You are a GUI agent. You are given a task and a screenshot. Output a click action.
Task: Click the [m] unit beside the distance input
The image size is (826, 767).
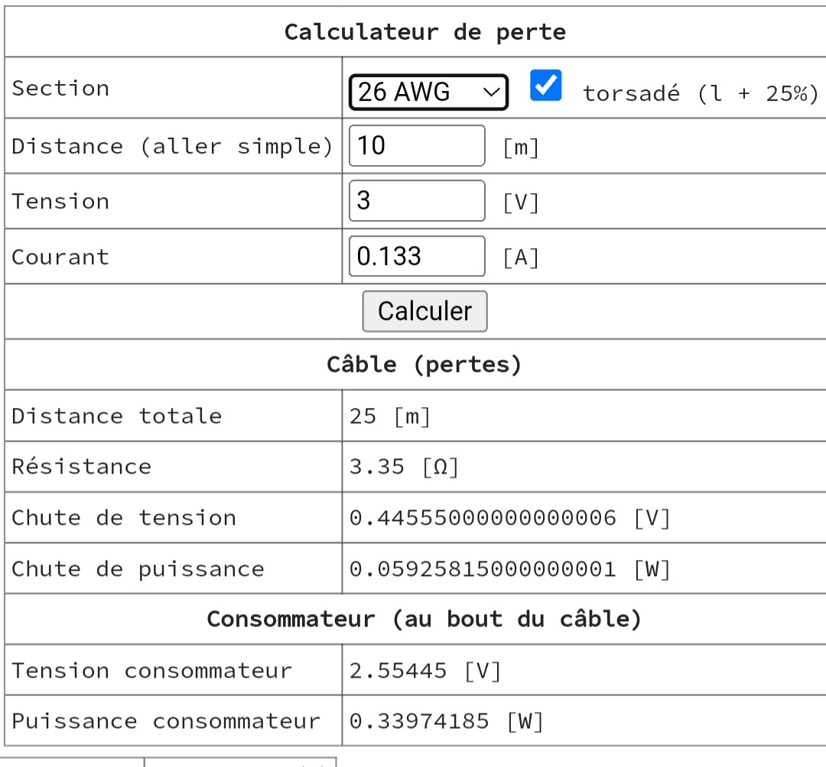tap(521, 147)
